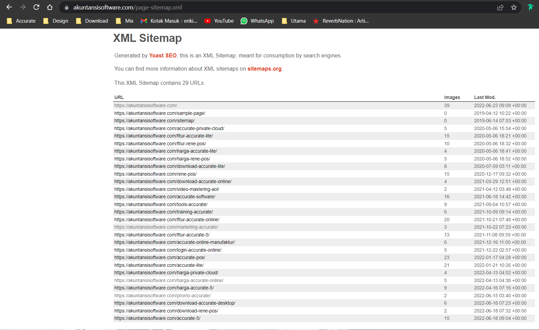Open the harga-rene-pos link
This screenshot has width=539, height=330.
(x=162, y=159)
